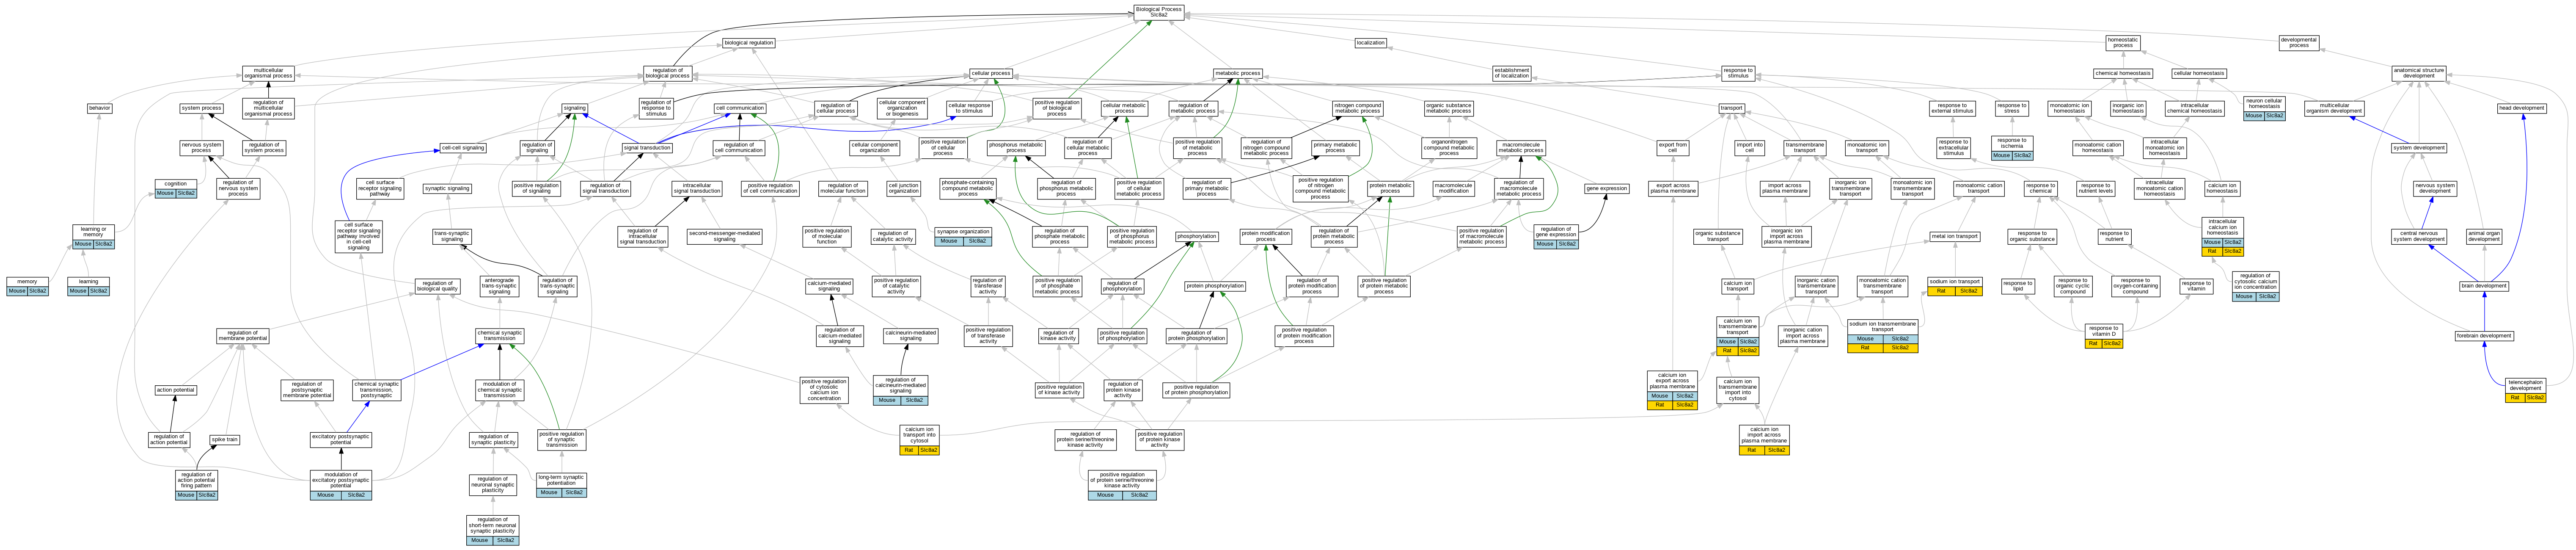Select the 'central nervous system development' node
Viewport: 2576px width, 550px height.
[2419, 237]
